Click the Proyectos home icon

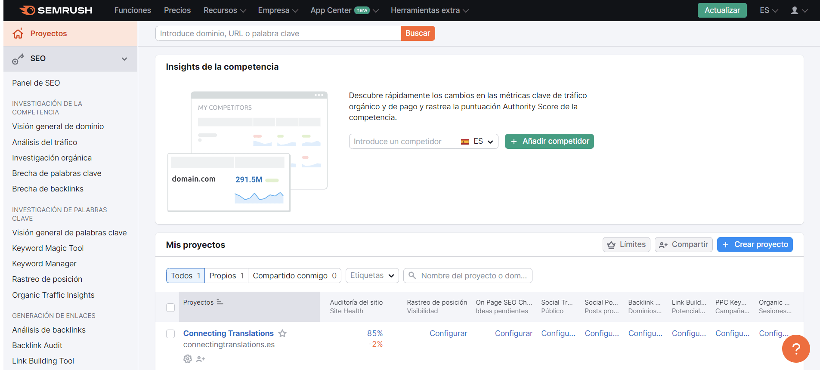(18, 34)
